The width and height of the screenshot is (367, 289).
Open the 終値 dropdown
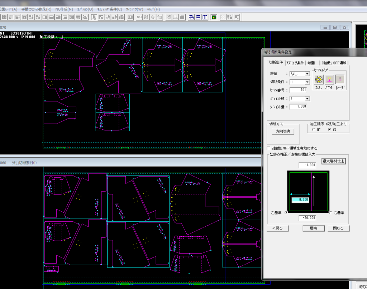tap(307, 74)
